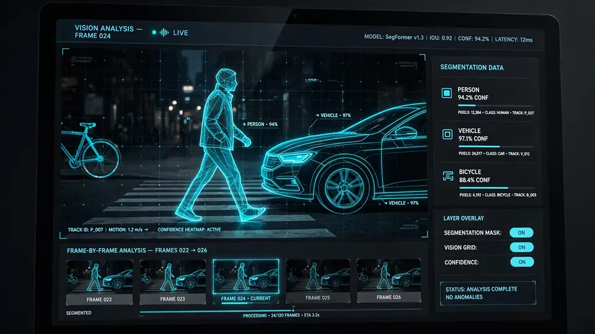Click the 'VISION ANALYSIS — FRAME 024' title
Viewport: 595px width, 334px height.
(x=108, y=32)
